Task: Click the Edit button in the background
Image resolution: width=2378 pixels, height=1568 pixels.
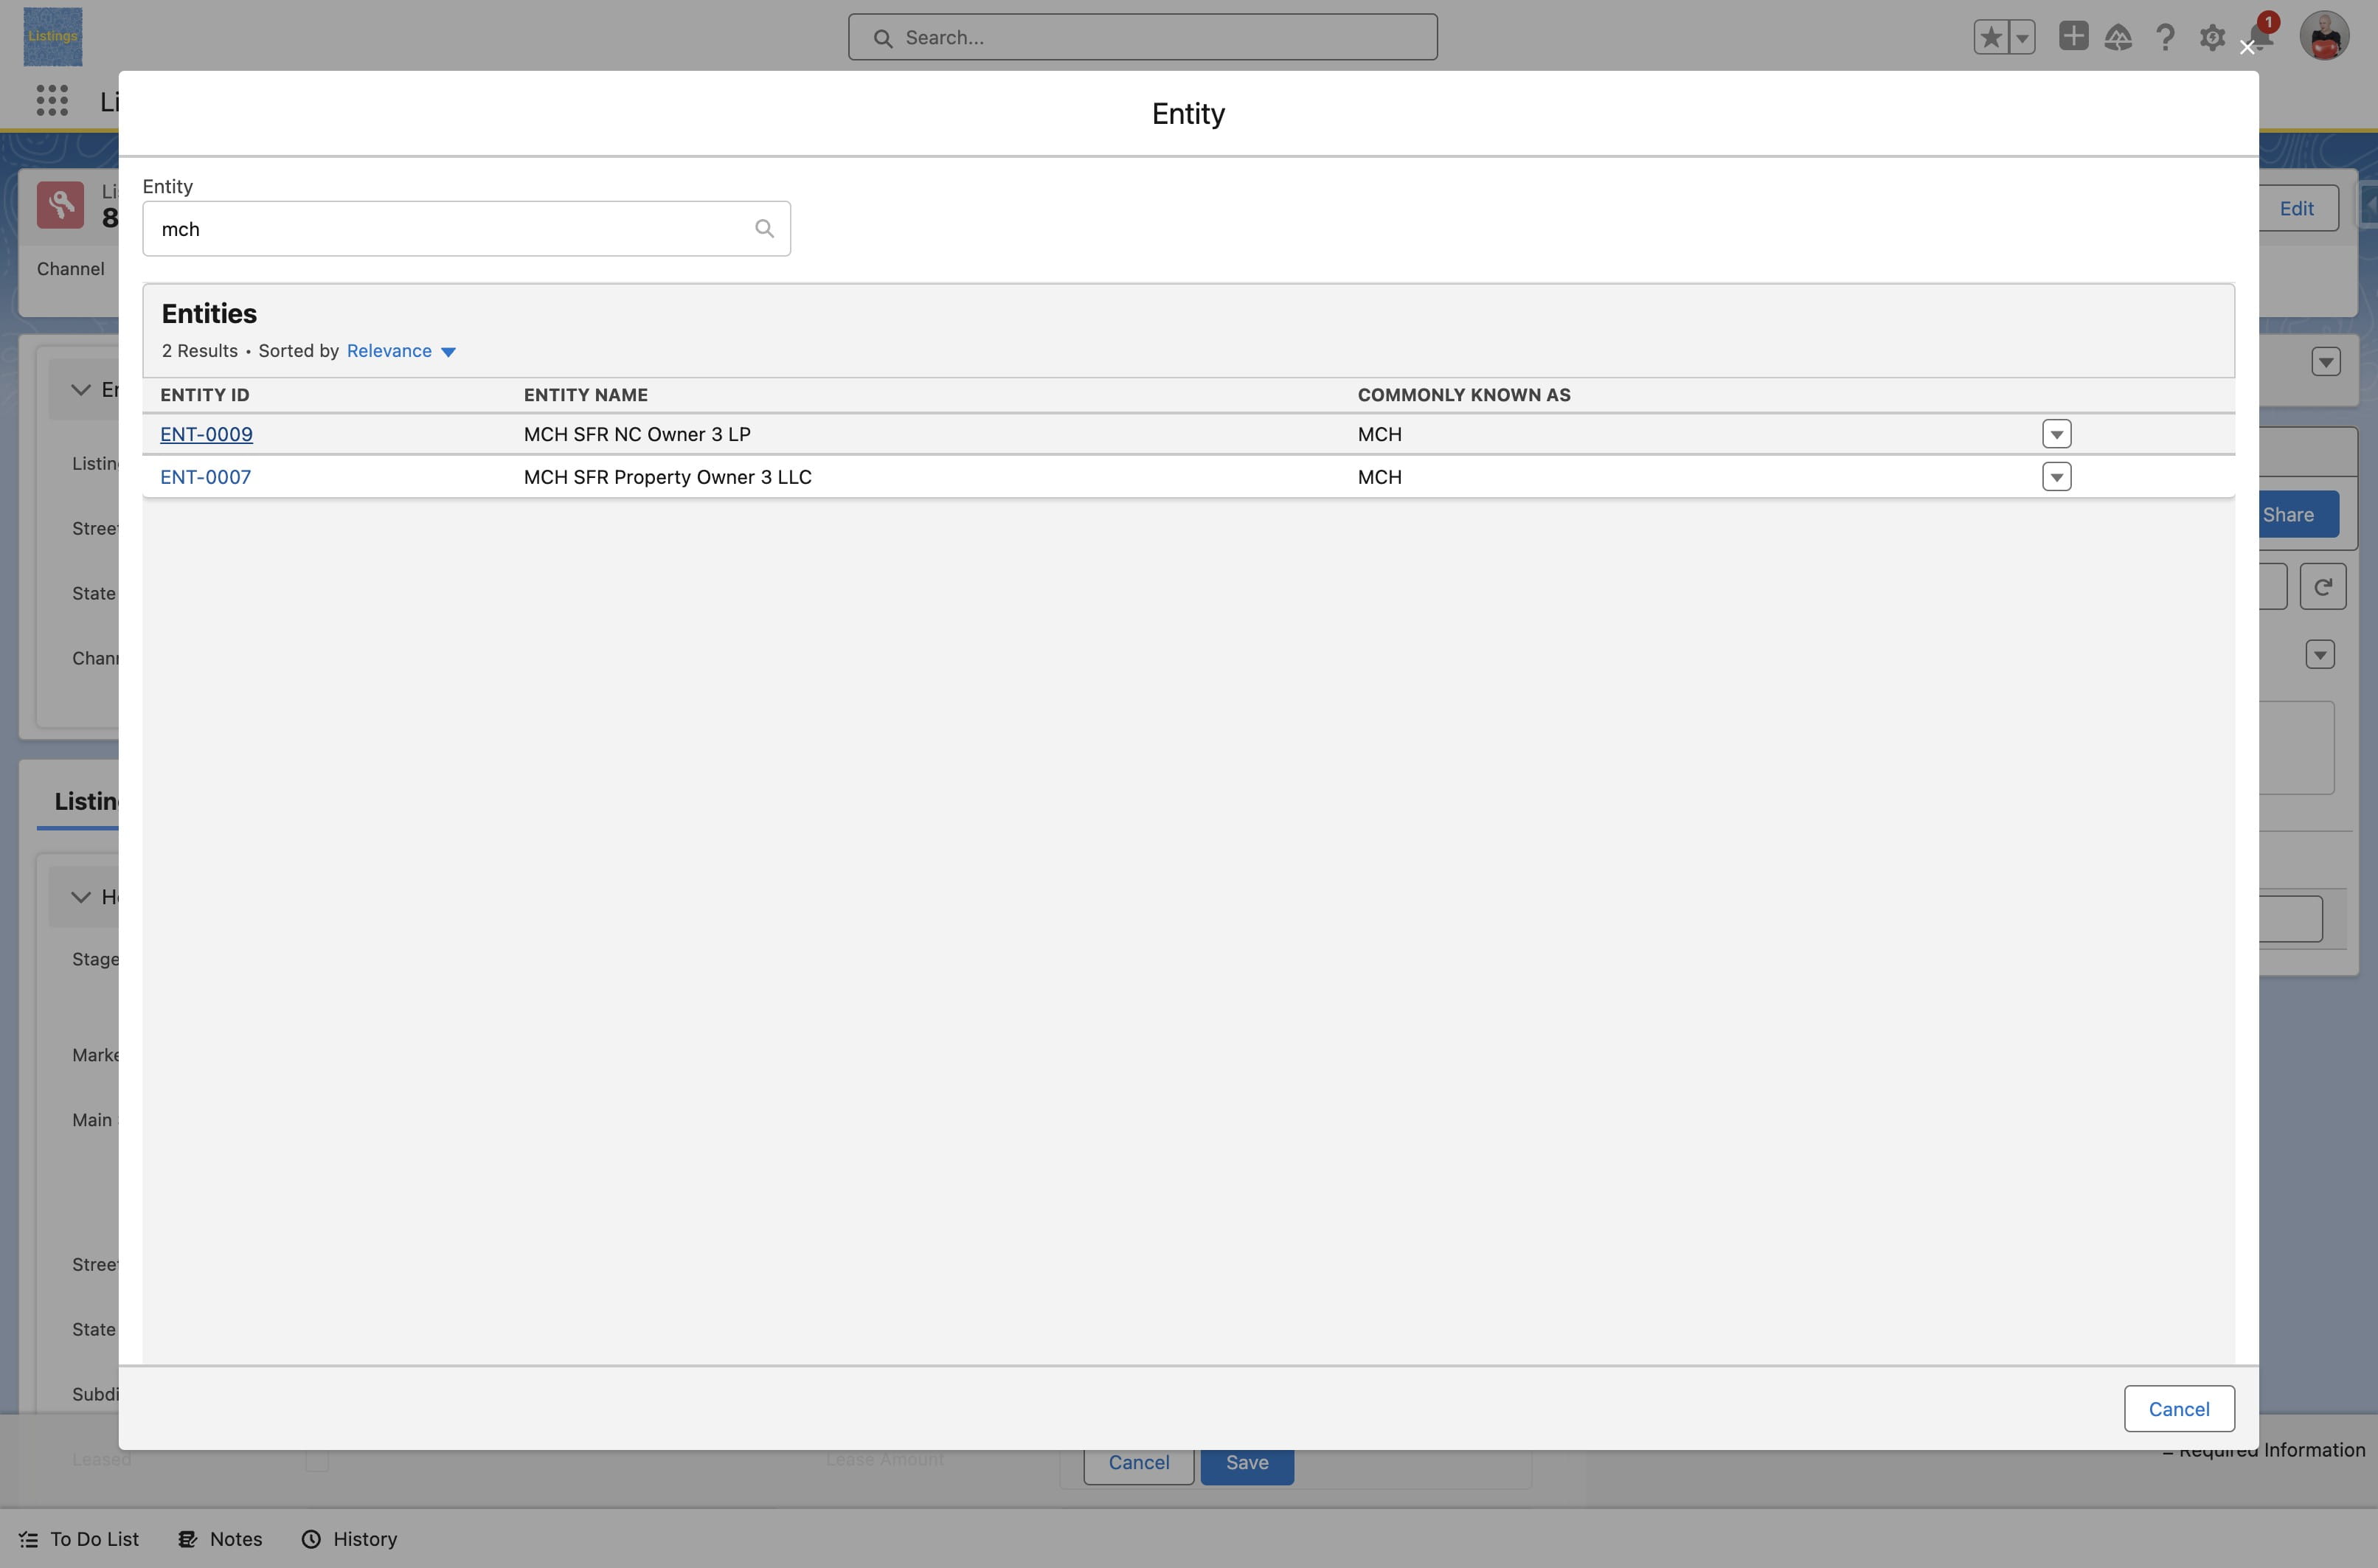Action: (x=2297, y=208)
